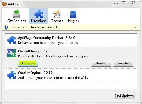This screenshot has width=142, height=104.
Task: Click the Conduit Engine version 3.2.4.0
Action: pos(48,73)
